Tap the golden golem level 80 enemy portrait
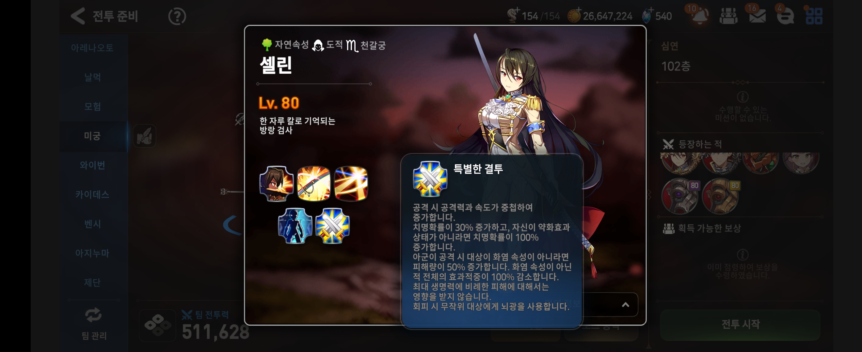Viewport: 862px width, 352px height. (x=720, y=197)
